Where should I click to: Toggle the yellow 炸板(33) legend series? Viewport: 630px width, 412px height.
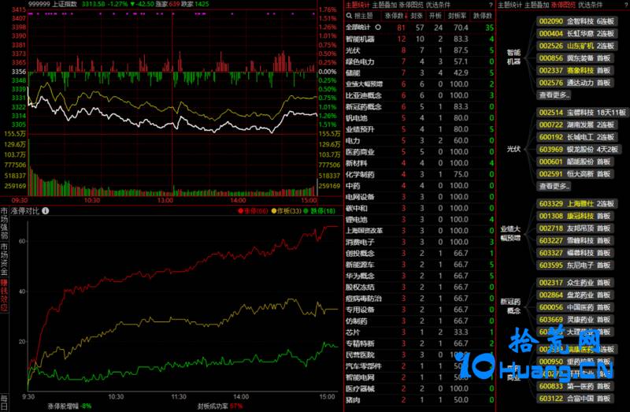coord(287,210)
